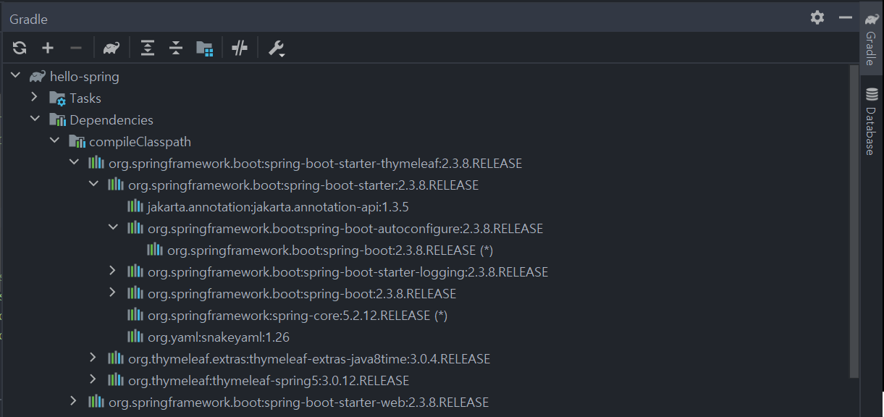Click the Gradle panel vertical scrollbar

tap(854, 221)
